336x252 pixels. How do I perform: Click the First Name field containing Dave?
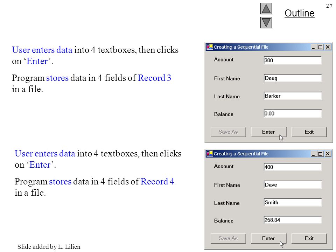293,185
